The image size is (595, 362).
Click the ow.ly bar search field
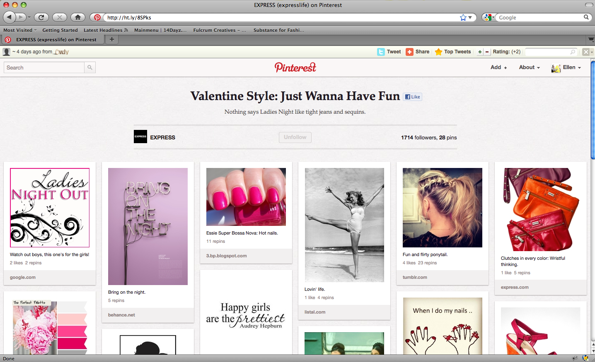click(x=551, y=52)
